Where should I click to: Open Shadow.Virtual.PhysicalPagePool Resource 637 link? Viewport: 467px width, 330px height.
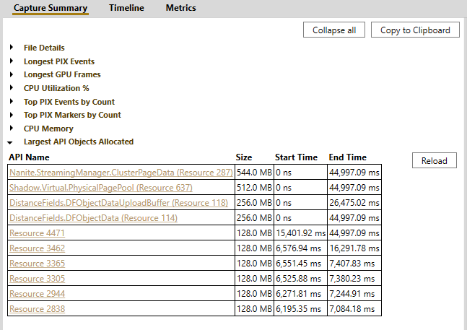point(100,188)
